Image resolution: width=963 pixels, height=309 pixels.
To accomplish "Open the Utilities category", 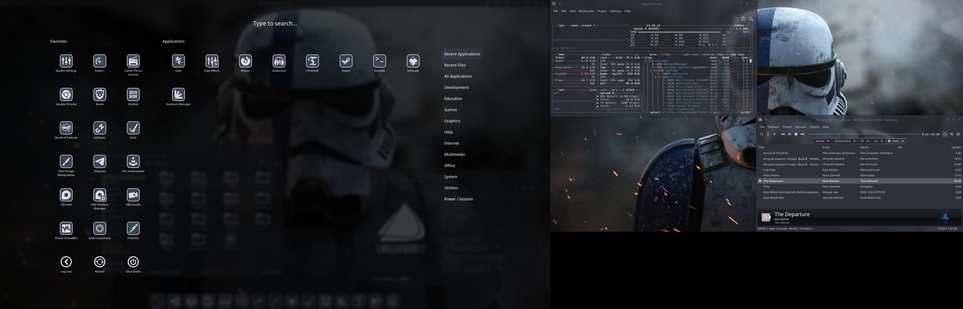I will point(451,188).
